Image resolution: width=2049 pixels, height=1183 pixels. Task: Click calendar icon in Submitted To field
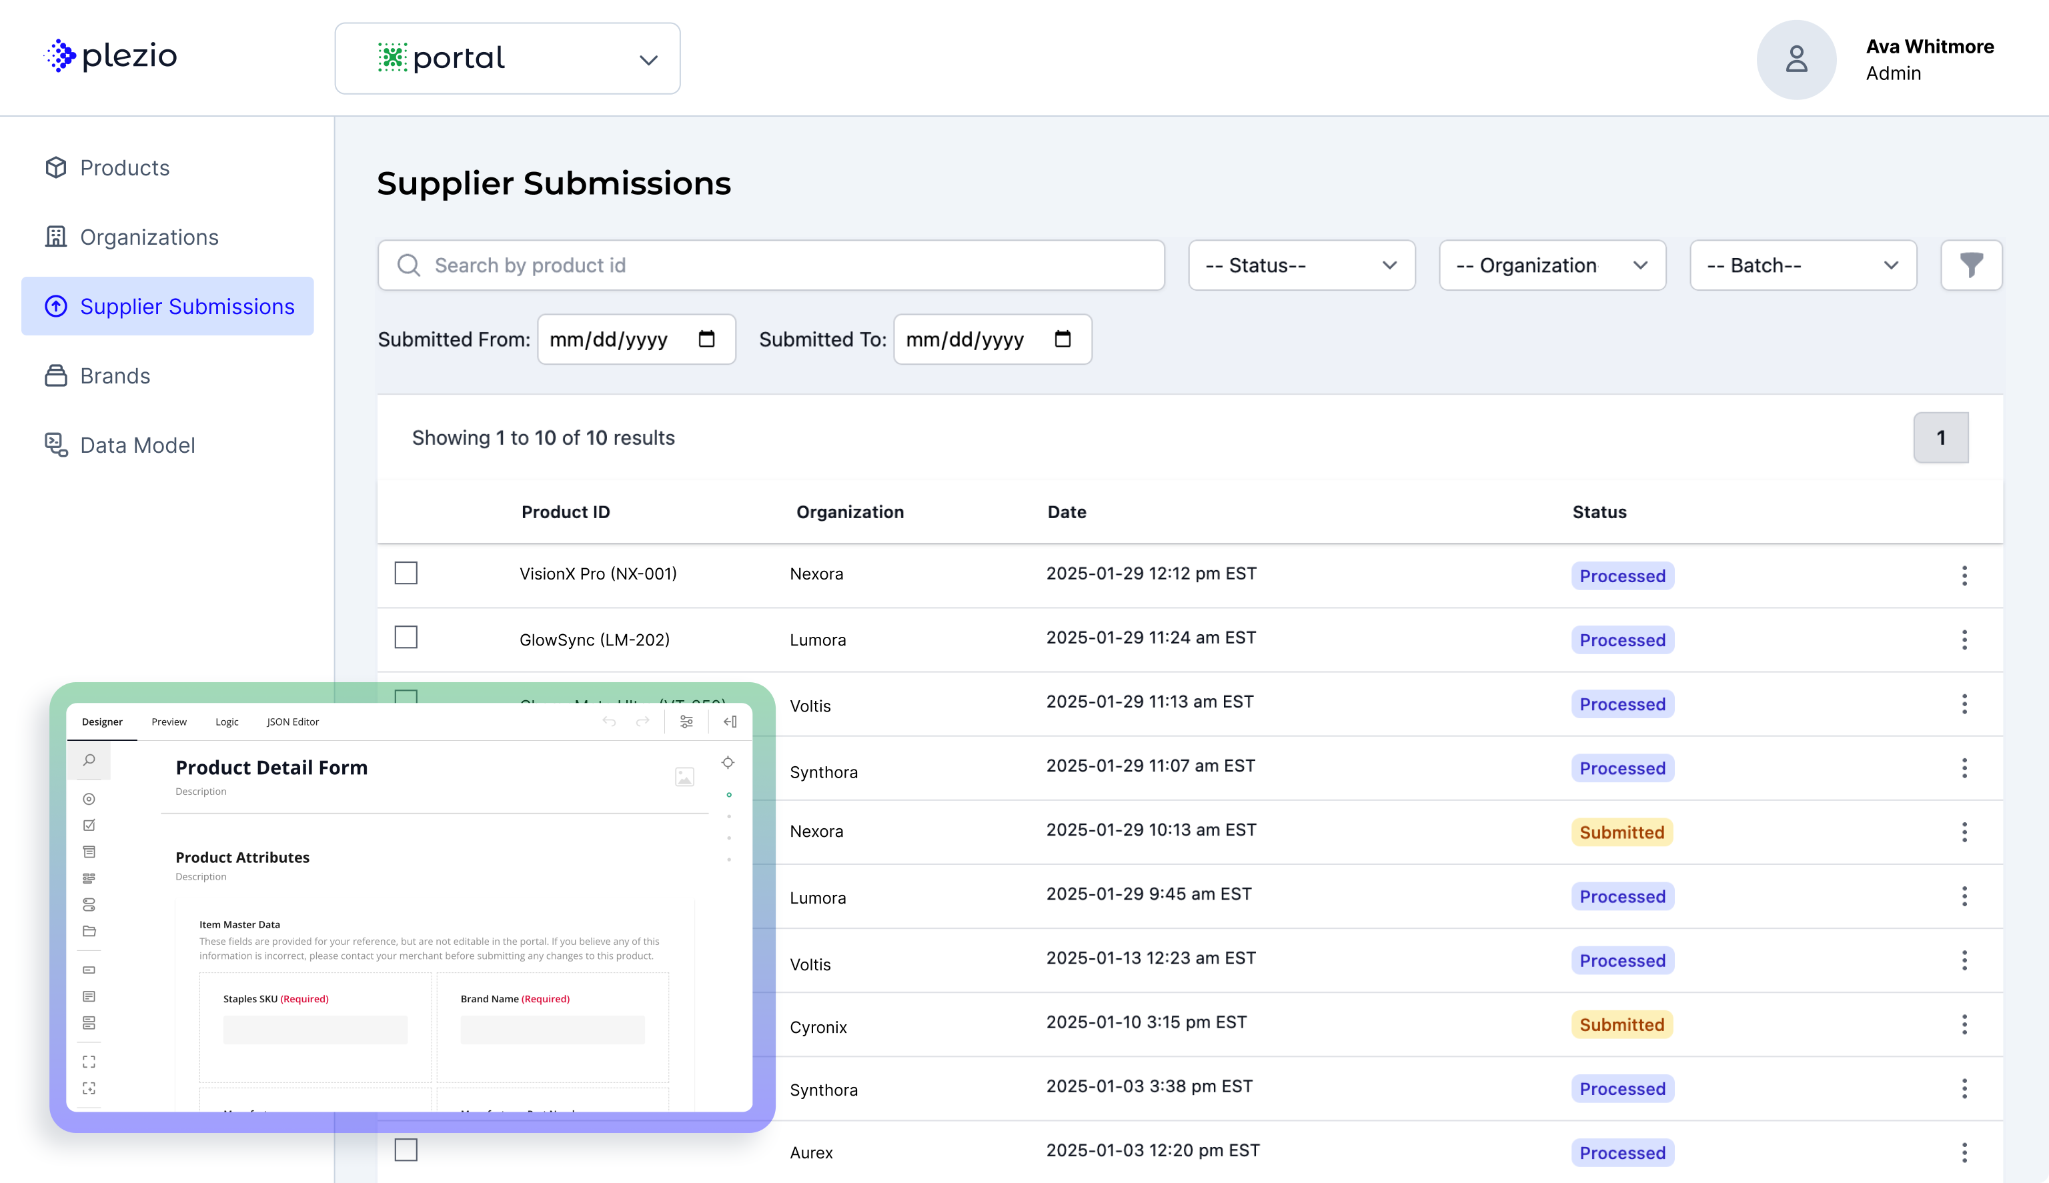tap(1062, 339)
